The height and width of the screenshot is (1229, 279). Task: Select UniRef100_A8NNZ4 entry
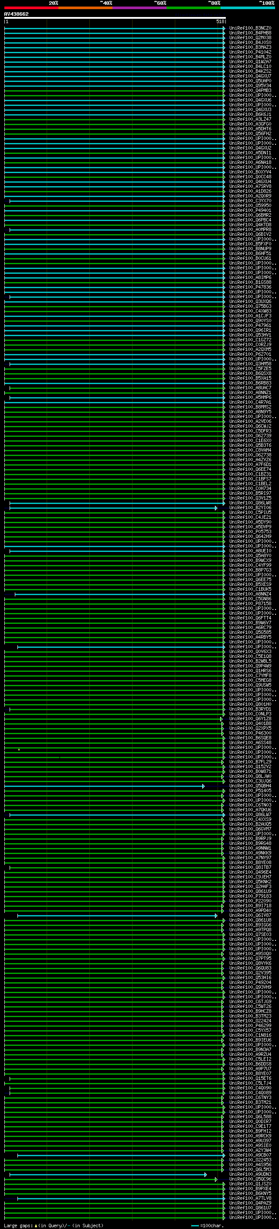(x=250, y=594)
